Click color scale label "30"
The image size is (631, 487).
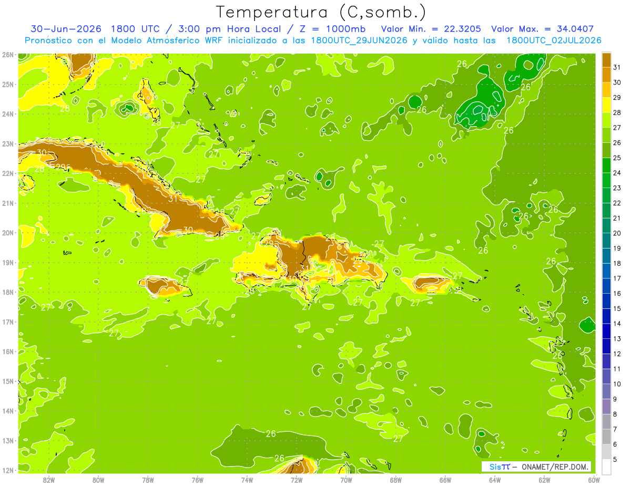(x=617, y=82)
